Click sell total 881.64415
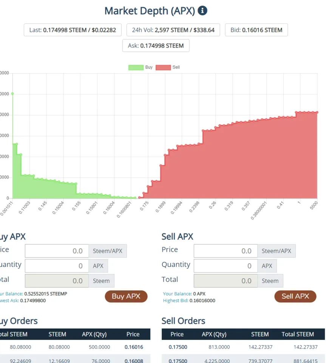The width and height of the screenshot is (326, 363). tap(306, 361)
